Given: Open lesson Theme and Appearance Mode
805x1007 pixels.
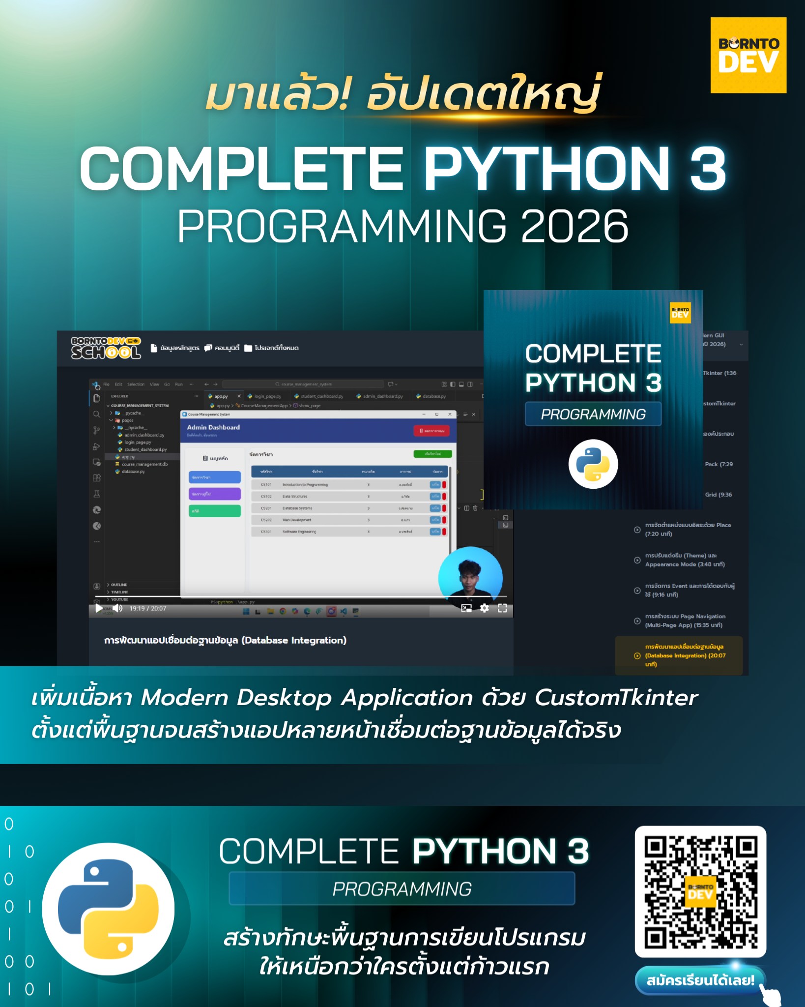Looking at the screenshot, I should [x=685, y=560].
